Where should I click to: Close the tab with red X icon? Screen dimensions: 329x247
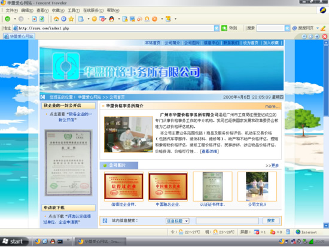click(x=325, y=36)
